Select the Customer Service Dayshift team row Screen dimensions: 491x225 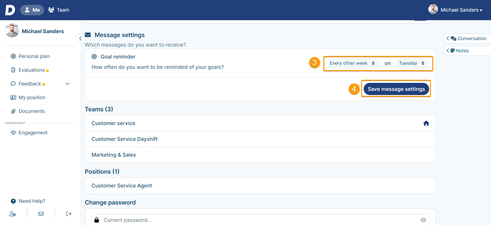tap(260, 139)
